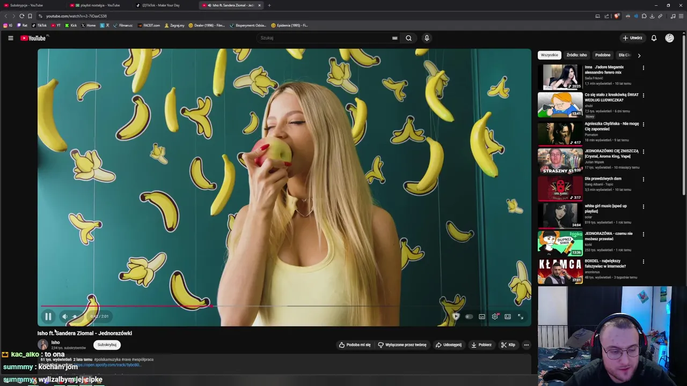Open the browser main menu
Viewport: 687px width, 386px height.
[681, 16]
